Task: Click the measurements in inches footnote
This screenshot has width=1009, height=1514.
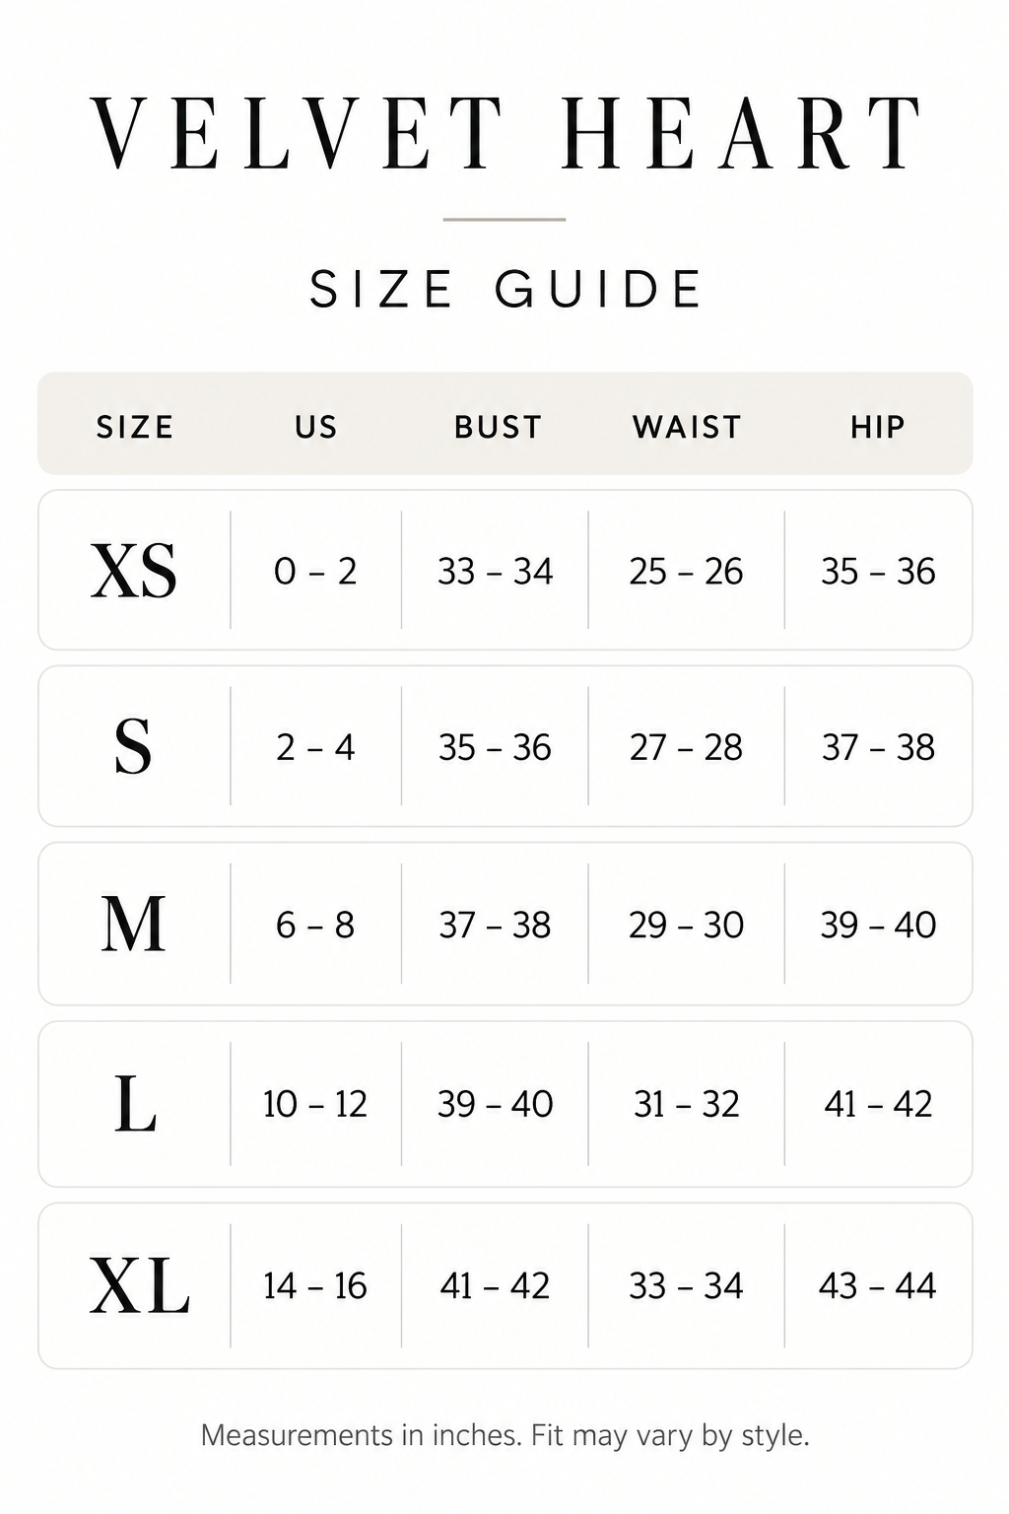Action: (x=505, y=1435)
